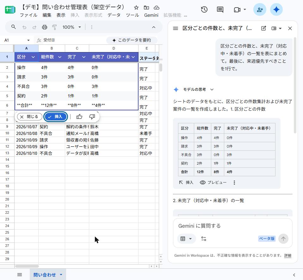
Task: Open the Name box dropdown
Action: [28, 40]
